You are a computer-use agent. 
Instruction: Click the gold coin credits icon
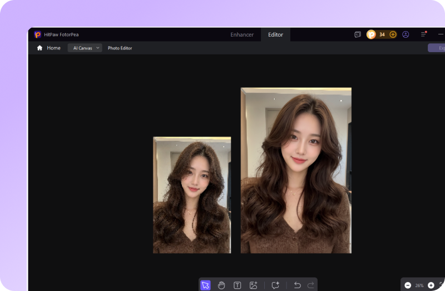371,34
